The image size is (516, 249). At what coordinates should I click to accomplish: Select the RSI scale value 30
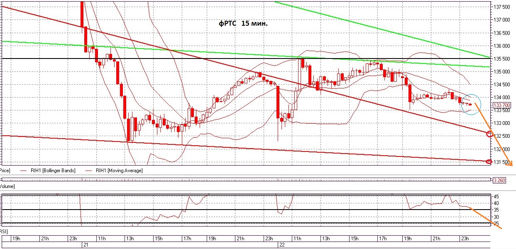pos(497,217)
